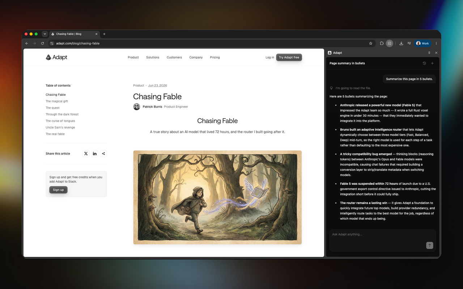Click Try Adapt free button
Viewport: 463px width, 289px height.
(x=289, y=57)
